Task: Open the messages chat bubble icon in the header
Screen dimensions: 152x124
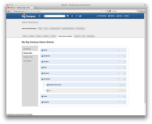Action: 68,16
